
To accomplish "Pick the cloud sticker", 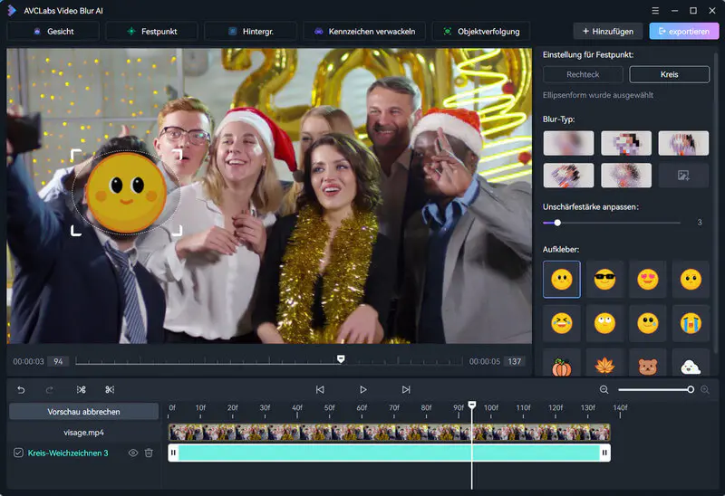I will pos(691,365).
